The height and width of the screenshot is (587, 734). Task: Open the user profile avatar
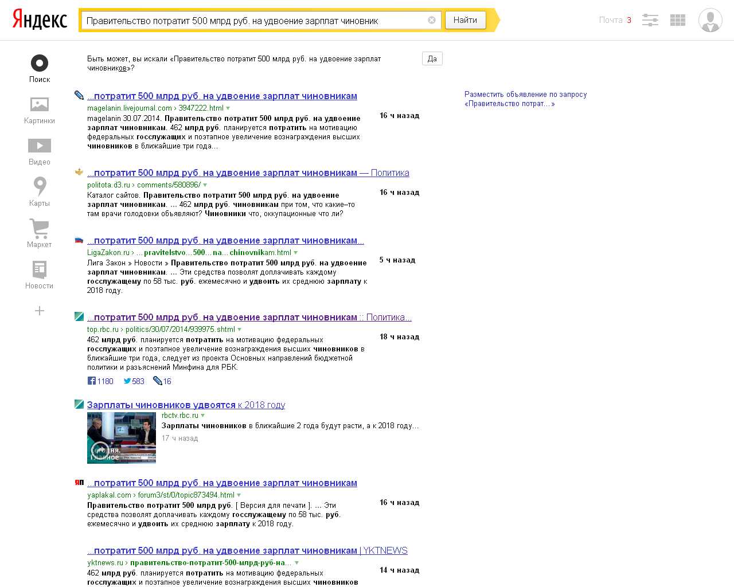710,20
